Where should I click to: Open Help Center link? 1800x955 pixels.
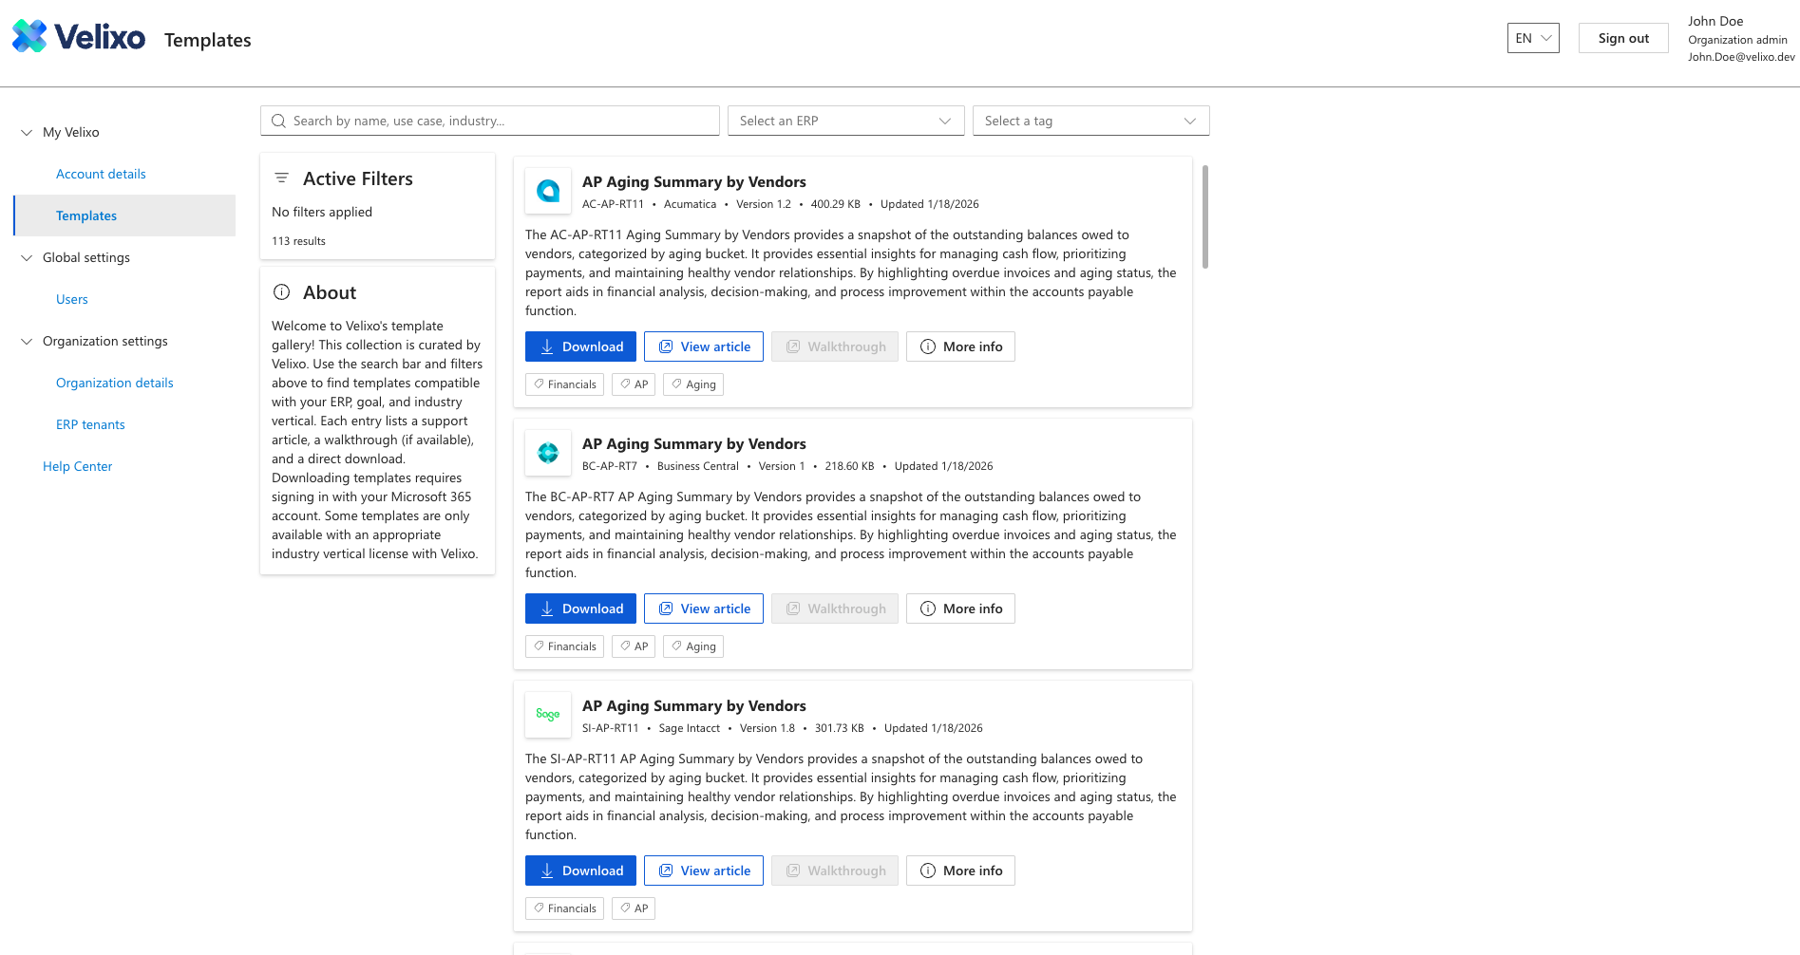tap(77, 467)
